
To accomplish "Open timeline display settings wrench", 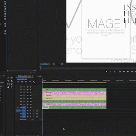I will point(34,82).
